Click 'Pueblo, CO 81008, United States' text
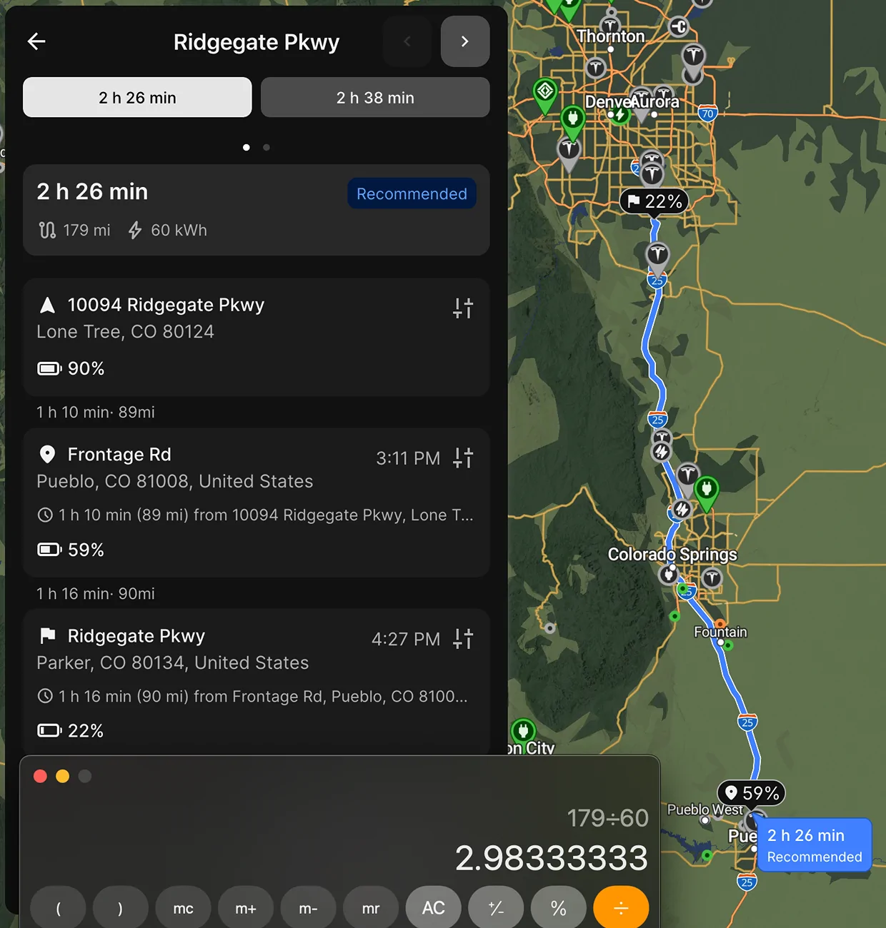 [175, 481]
